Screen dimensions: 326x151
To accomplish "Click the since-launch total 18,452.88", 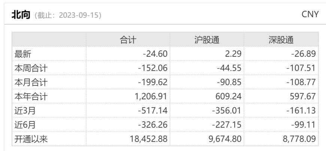I will click(x=149, y=139).
